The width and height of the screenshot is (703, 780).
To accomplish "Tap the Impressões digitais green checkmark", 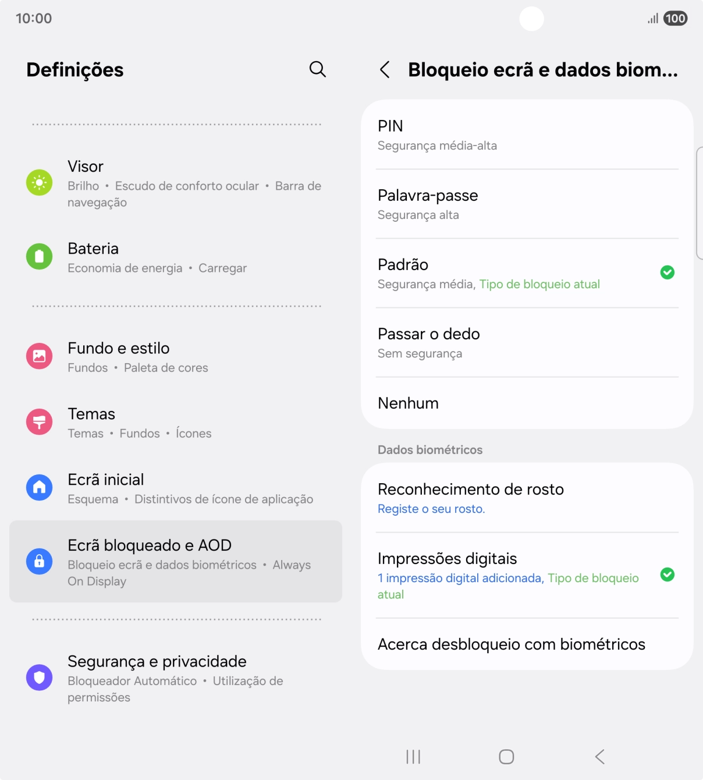I will click(x=668, y=575).
